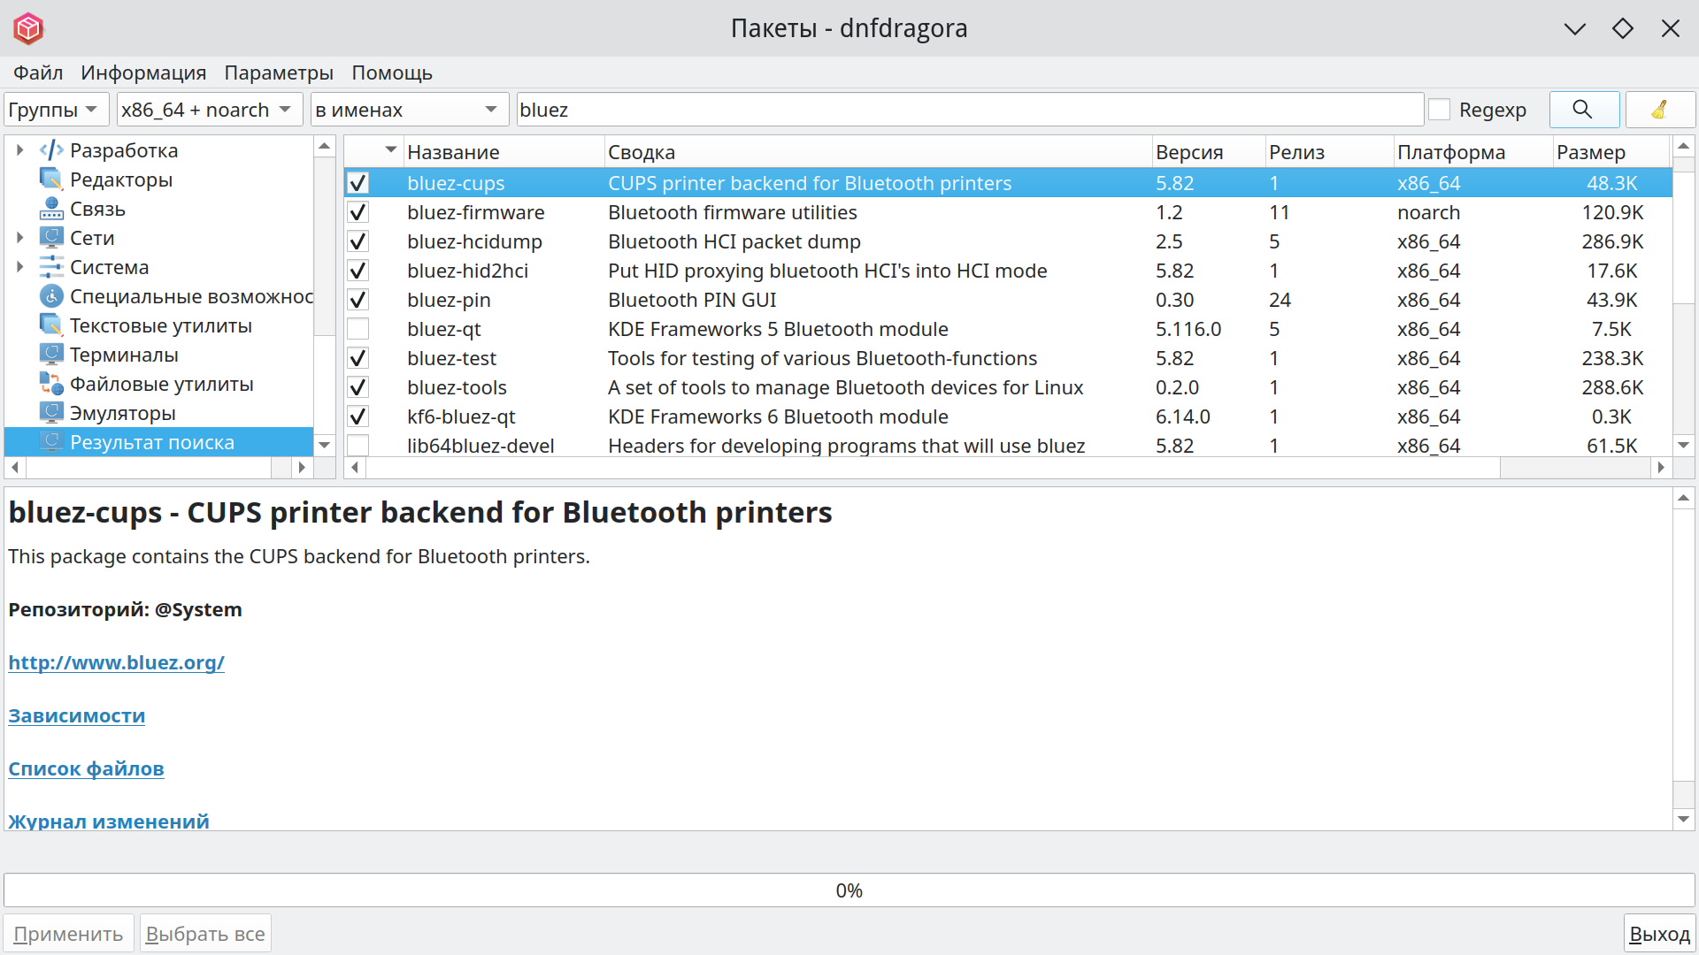Image resolution: width=1699 pixels, height=955 pixels.
Task: Click the magnifier search button
Action: pos(1583,110)
